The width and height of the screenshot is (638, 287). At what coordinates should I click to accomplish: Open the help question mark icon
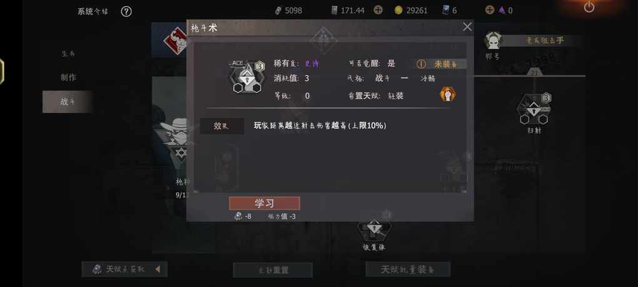click(x=126, y=11)
